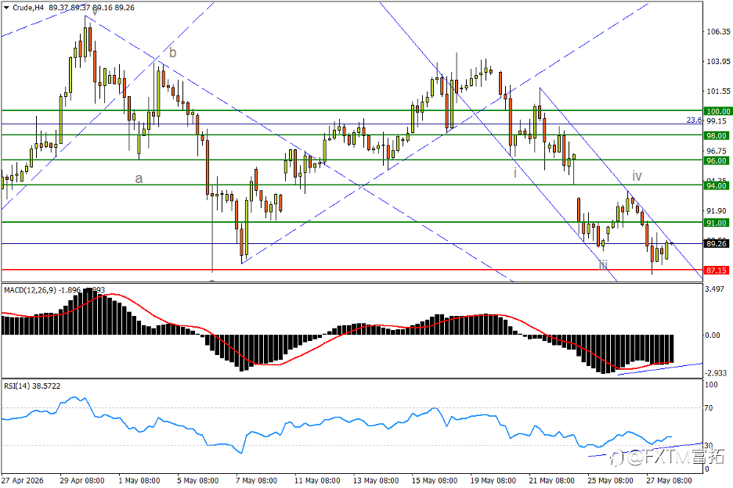
Task: Open the chart menu arrow beside Crude,H4
Action: [6, 8]
